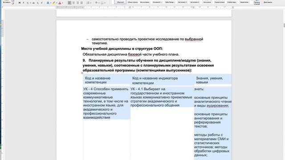The width and height of the screenshot is (285, 160).
Task: Click the text основные принципы аннотирования
Action: coord(211,116)
